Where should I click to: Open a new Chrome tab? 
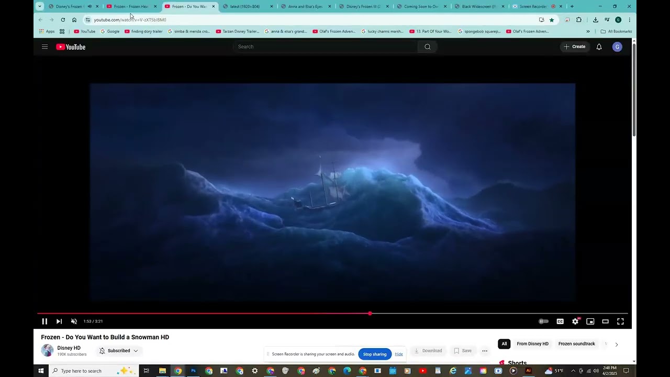click(x=572, y=6)
